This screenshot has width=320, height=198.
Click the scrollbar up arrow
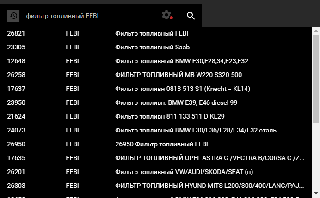pyautogui.click(x=316, y=31)
